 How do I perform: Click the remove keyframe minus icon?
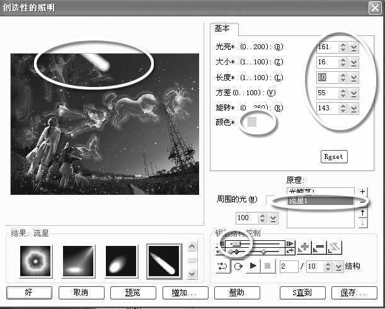click(319, 248)
